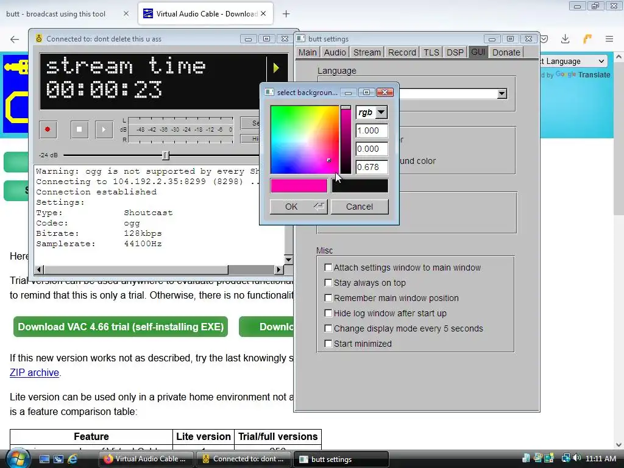
Task: Open the ZIP archive link
Action: click(35, 372)
